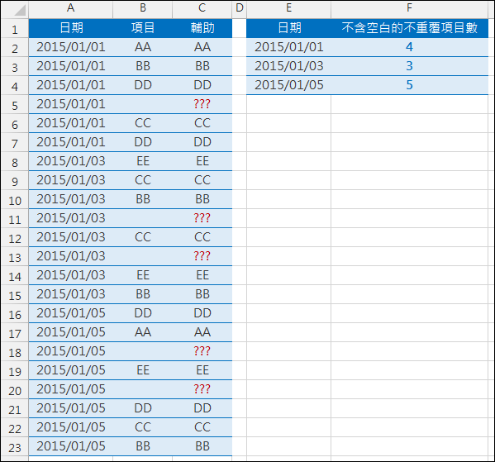The height and width of the screenshot is (462, 495).
Task: Select the ??? cell in row 13
Action: (x=202, y=256)
